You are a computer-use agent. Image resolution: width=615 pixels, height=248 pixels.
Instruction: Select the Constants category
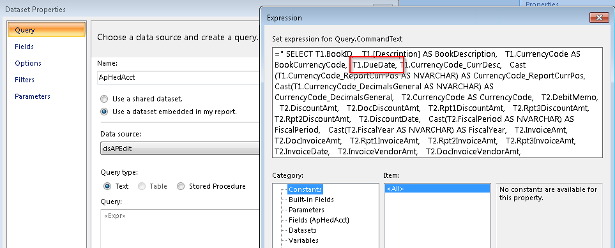pos(305,189)
